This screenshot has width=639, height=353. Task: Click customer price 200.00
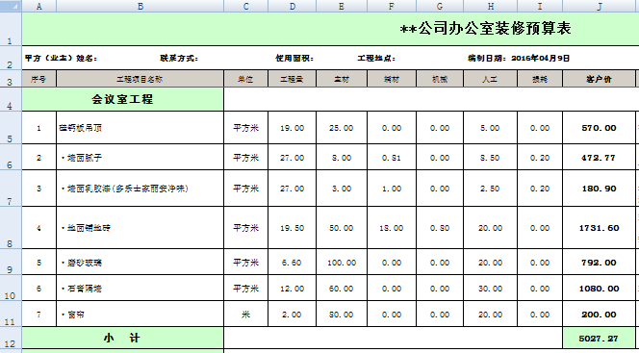click(599, 314)
